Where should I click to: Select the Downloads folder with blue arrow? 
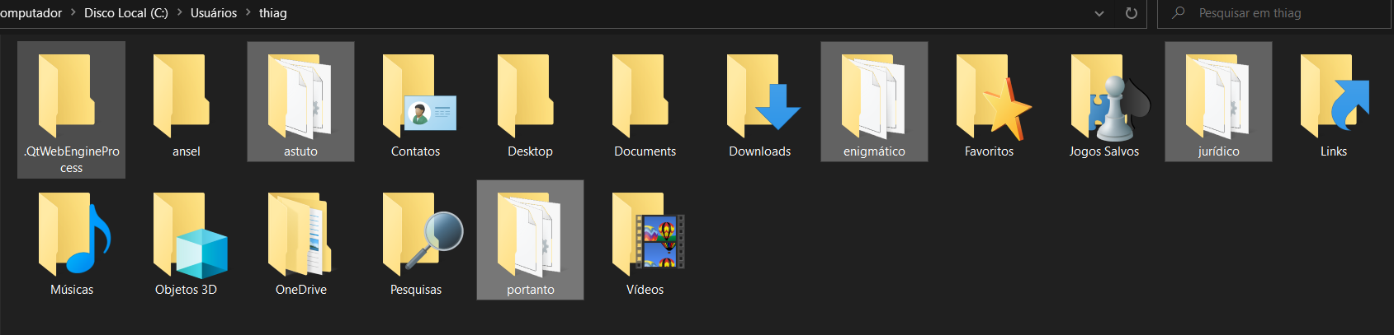click(763, 95)
